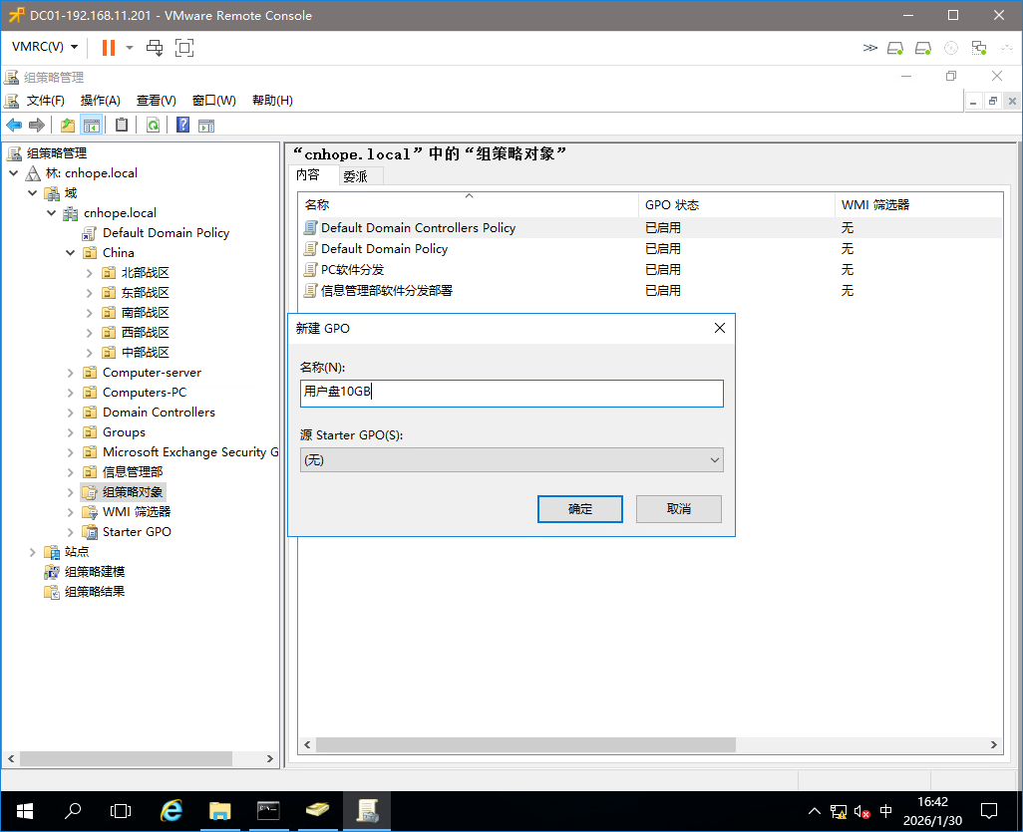Expand the WMI 筛选器 node
This screenshot has width=1023, height=832.
(x=71, y=512)
